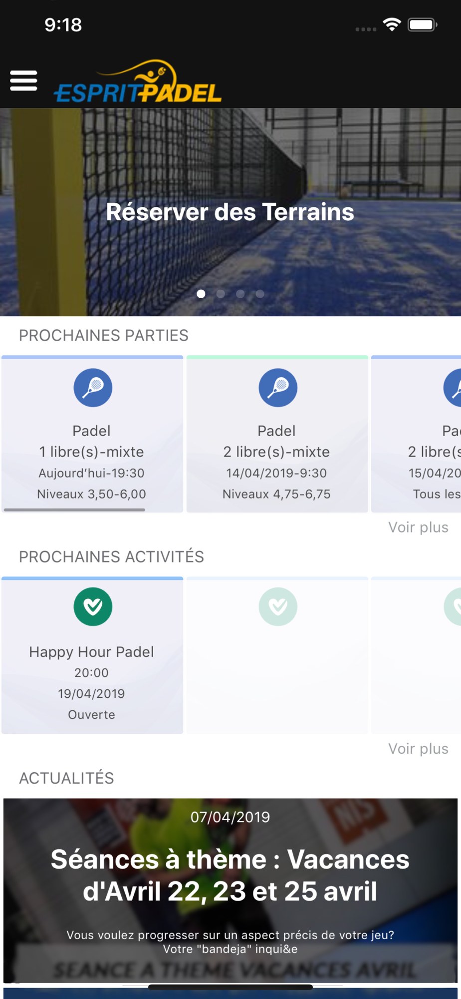
Task: Tap racket icon of 14/04/2019 game
Action: coord(278,388)
